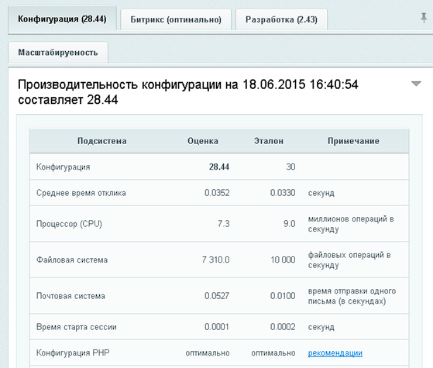
Task: Click миллионов операций в секунду note
Action: tap(351, 224)
